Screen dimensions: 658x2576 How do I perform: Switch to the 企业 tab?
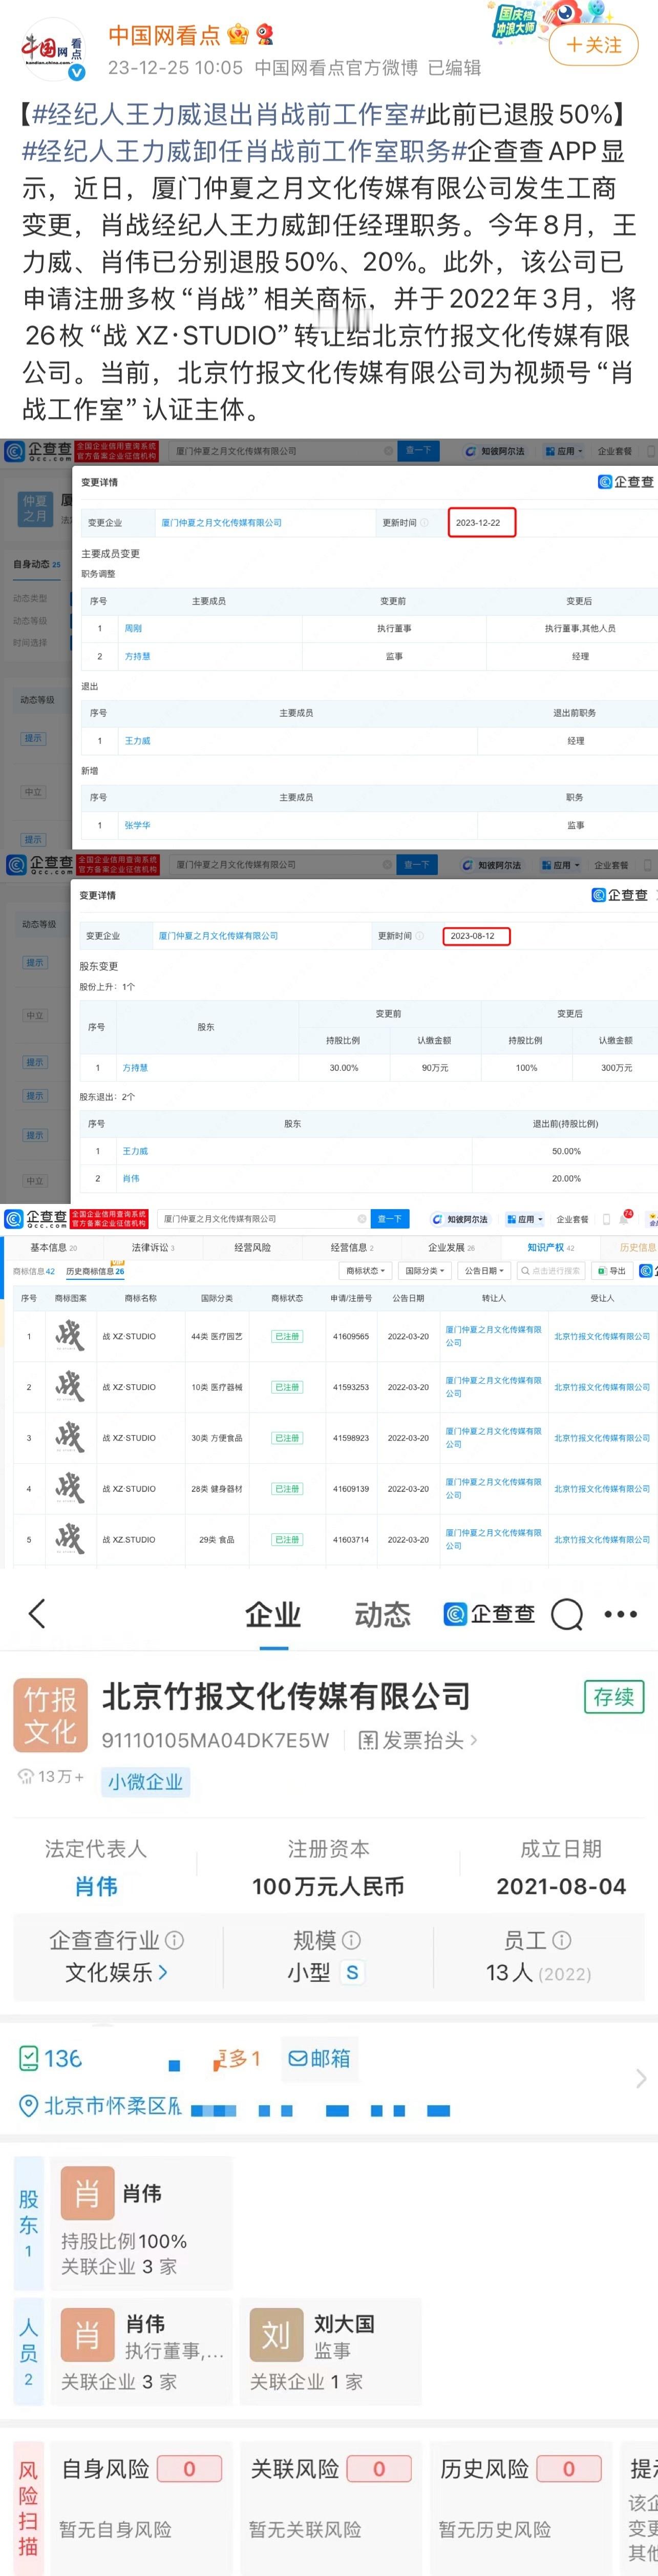click(273, 1614)
